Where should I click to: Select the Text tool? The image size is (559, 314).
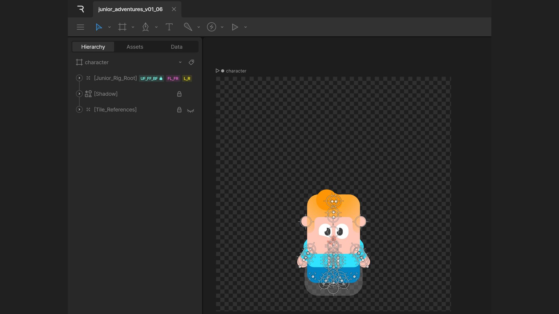169,27
